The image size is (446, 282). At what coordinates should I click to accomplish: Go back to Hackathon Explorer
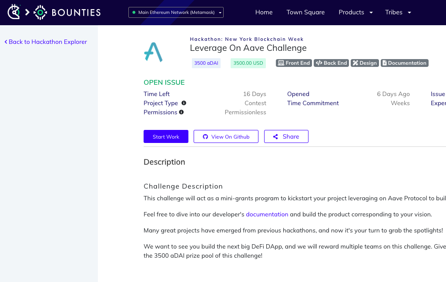(46, 42)
